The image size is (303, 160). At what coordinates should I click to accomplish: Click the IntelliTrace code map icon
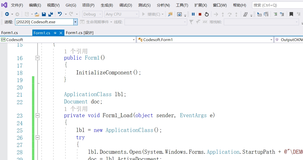[246, 14]
